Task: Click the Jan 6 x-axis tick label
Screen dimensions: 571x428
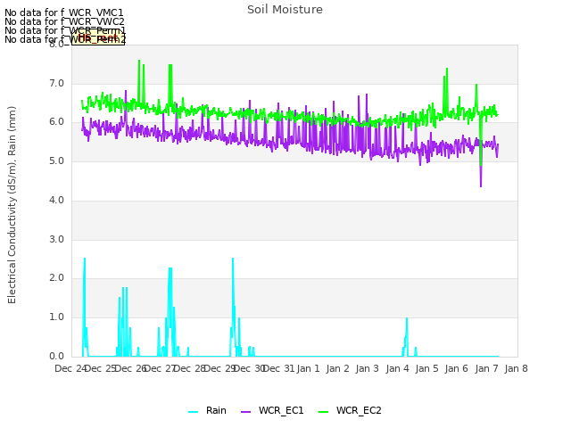Action: click(x=456, y=368)
